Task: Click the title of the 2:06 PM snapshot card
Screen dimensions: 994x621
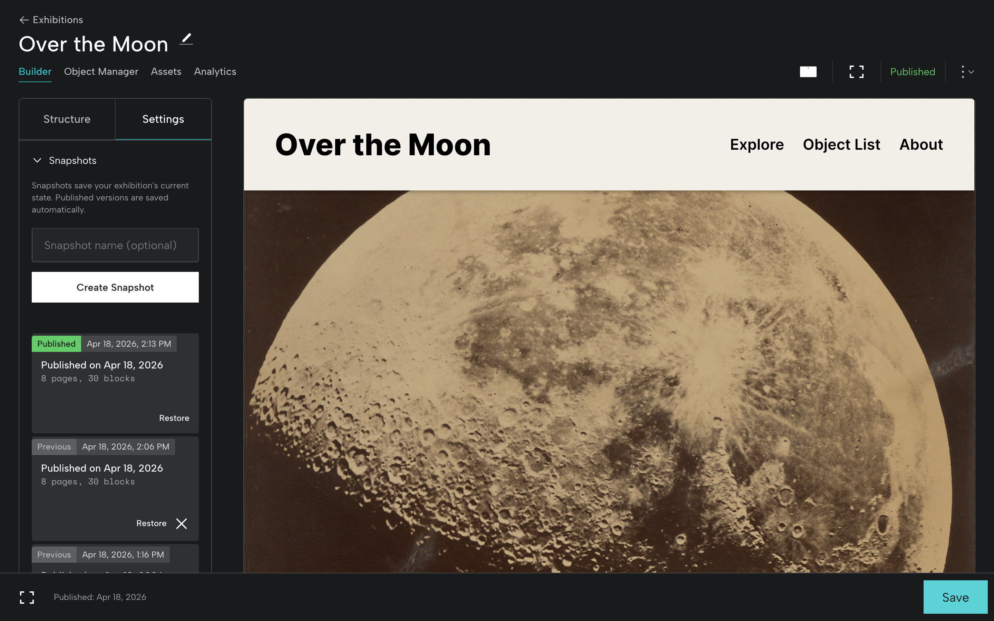Action: click(102, 468)
